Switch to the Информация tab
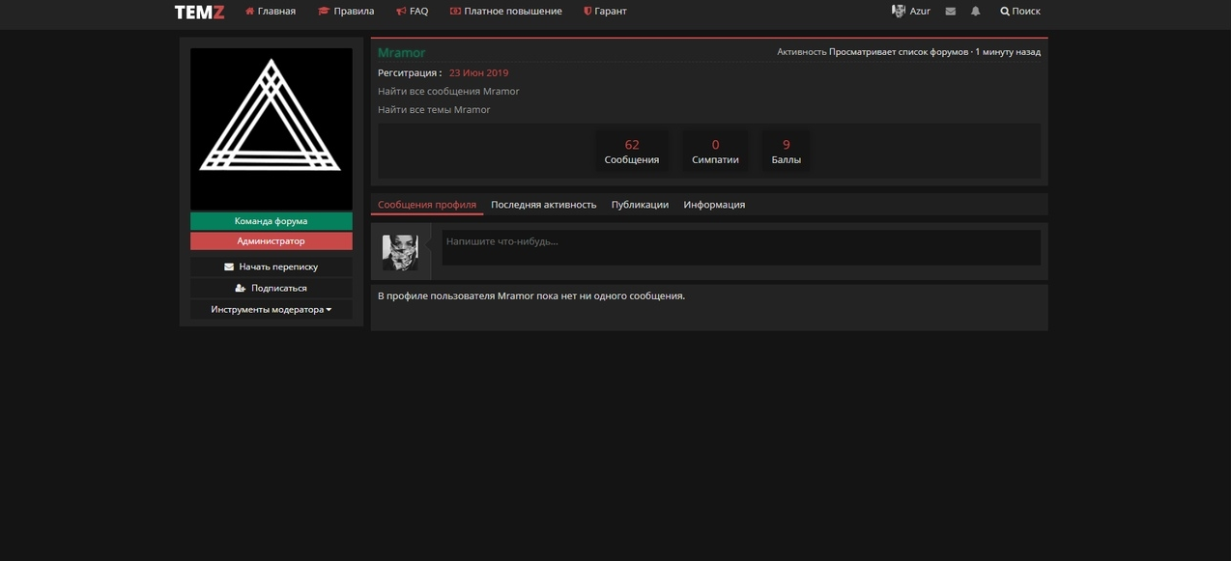Screen dimensions: 1231x561 click(x=714, y=205)
